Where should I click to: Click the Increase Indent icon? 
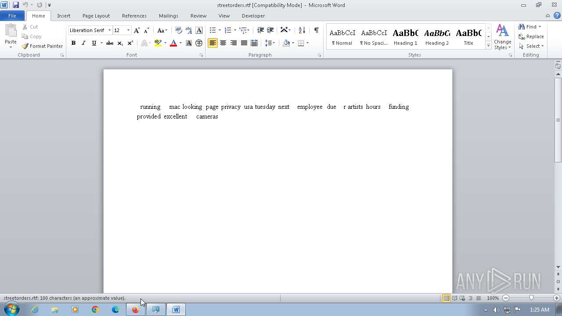click(x=270, y=30)
